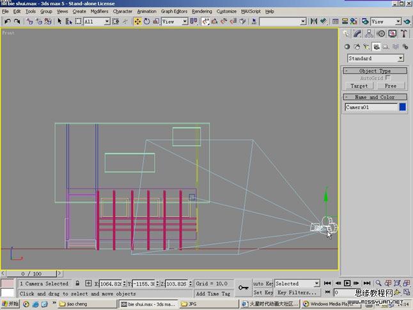
Task: Open the Render Scene dialog icon
Action: click(x=365, y=21)
